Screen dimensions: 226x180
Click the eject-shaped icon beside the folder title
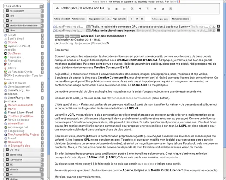(57, 8)
